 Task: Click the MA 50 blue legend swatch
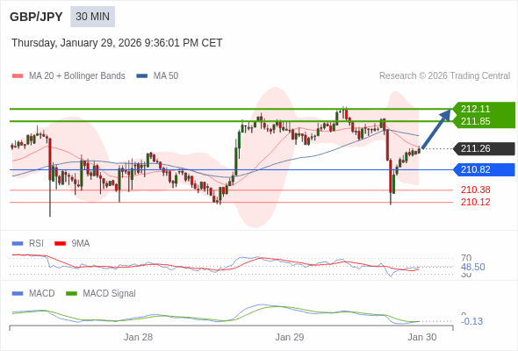[x=142, y=76]
